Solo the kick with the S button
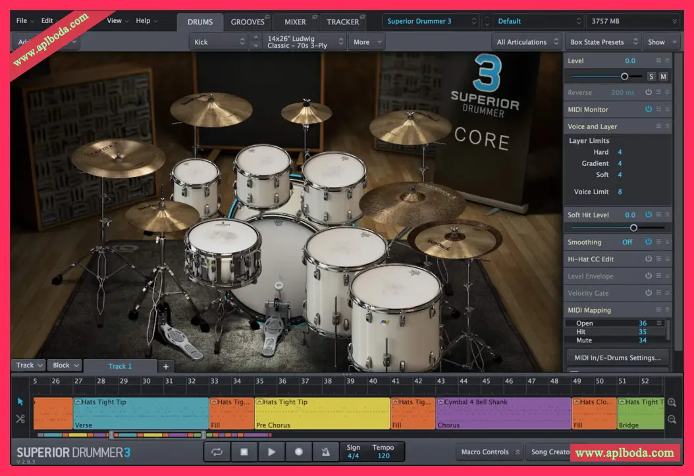 [x=650, y=76]
